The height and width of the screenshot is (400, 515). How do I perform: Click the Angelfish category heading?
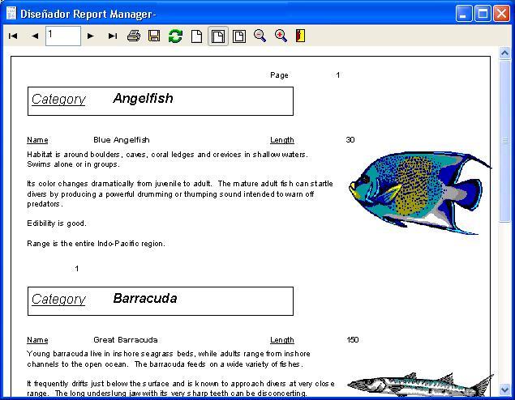point(143,99)
